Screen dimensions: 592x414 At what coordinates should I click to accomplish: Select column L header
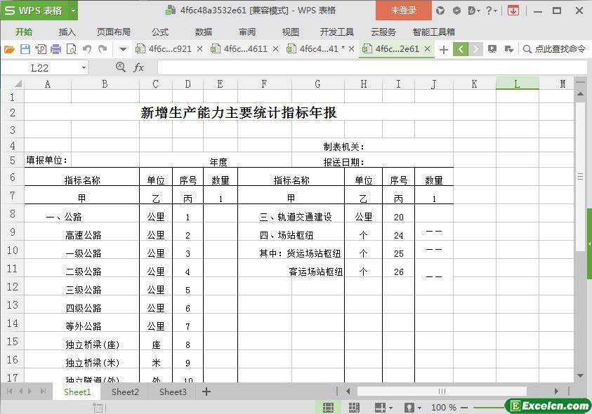point(517,84)
